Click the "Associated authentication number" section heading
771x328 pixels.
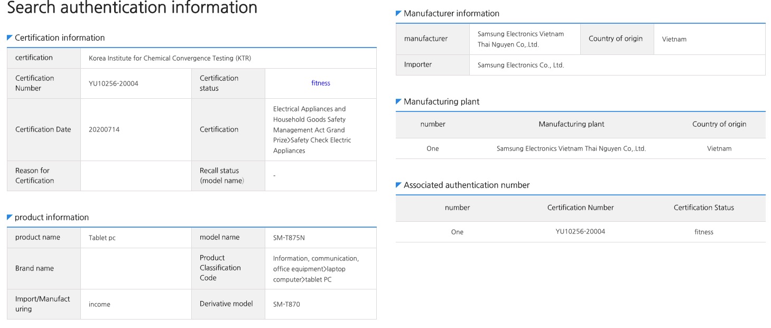467,185
